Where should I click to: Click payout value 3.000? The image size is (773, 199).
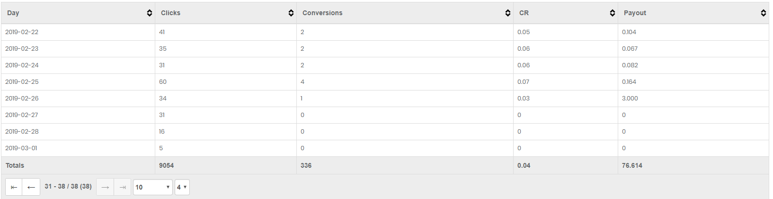tap(630, 99)
